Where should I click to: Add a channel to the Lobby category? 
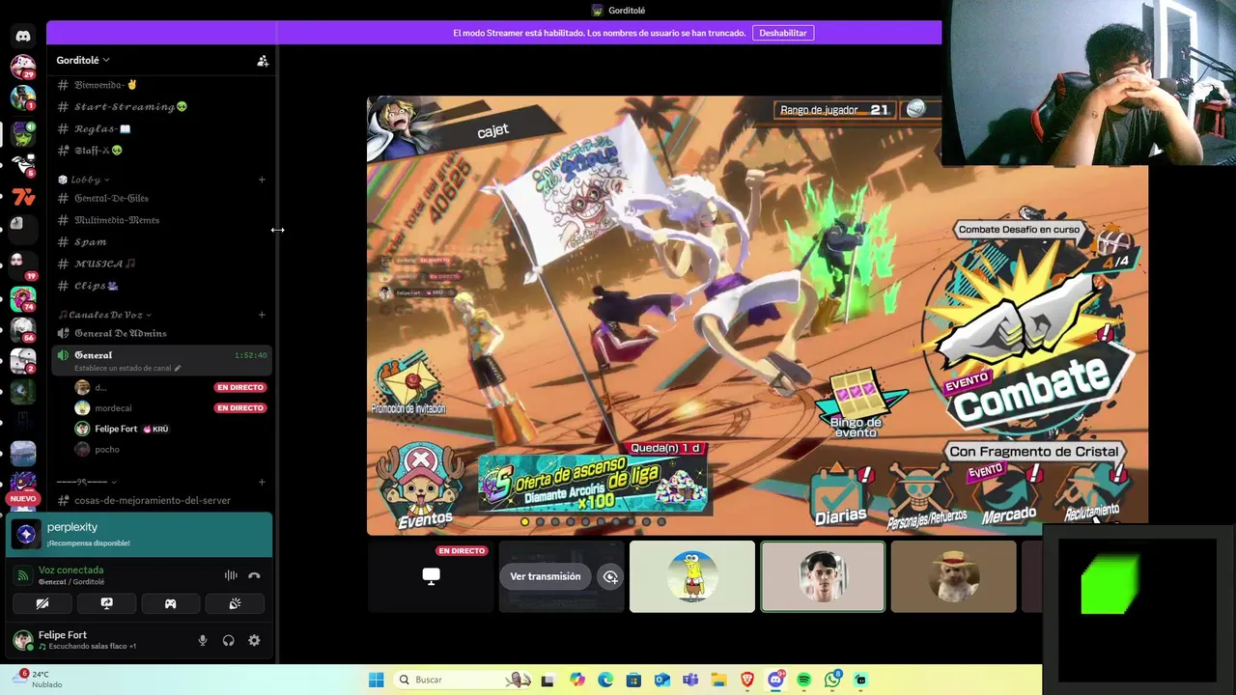(x=262, y=180)
